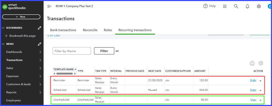Switch to the Reconcile tab

(x=90, y=30)
